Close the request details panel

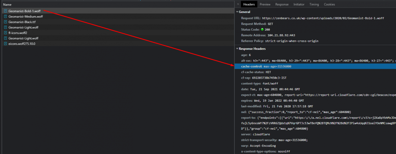(238, 4)
